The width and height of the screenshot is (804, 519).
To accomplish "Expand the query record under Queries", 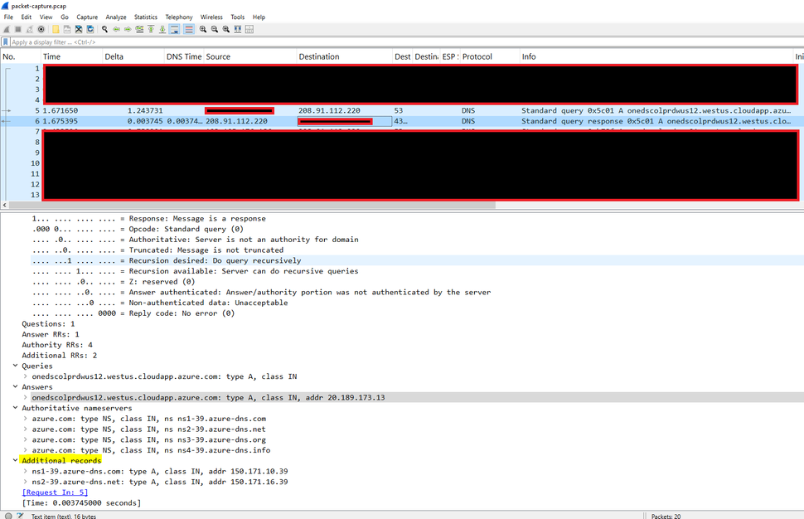I will [x=25, y=376].
